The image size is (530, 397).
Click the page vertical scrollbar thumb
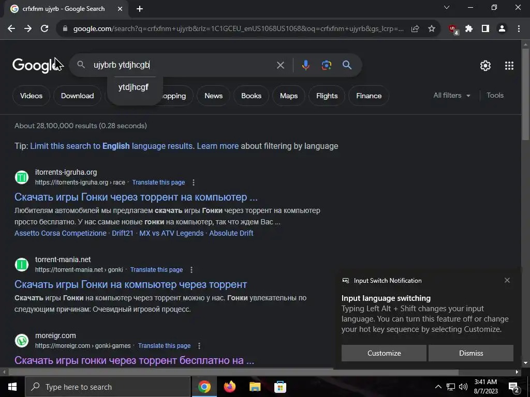[x=525, y=94]
